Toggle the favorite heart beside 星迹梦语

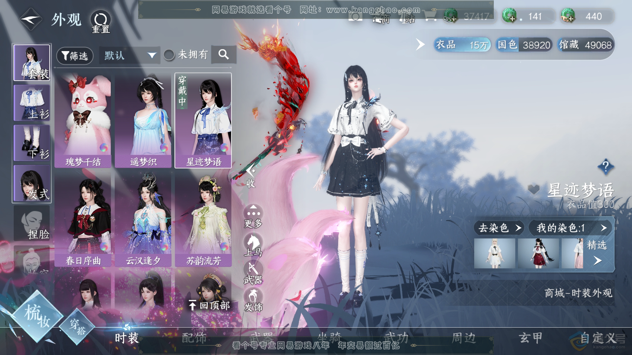click(x=534, y=190)
